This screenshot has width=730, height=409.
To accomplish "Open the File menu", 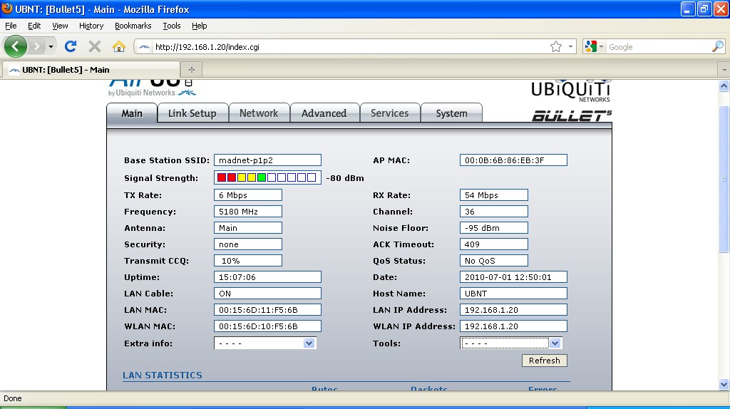I will coord(11,26).
